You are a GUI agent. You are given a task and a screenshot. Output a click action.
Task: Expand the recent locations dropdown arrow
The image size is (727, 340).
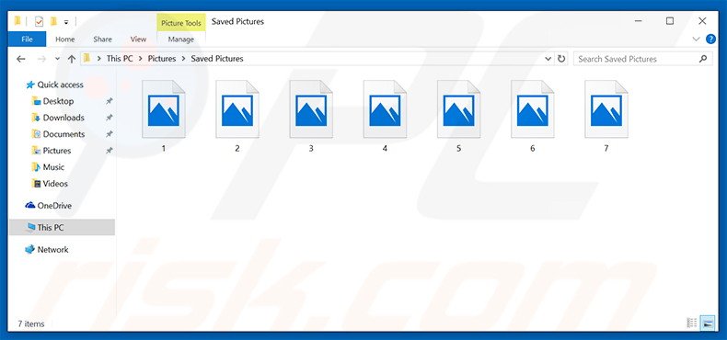point(57,59)
